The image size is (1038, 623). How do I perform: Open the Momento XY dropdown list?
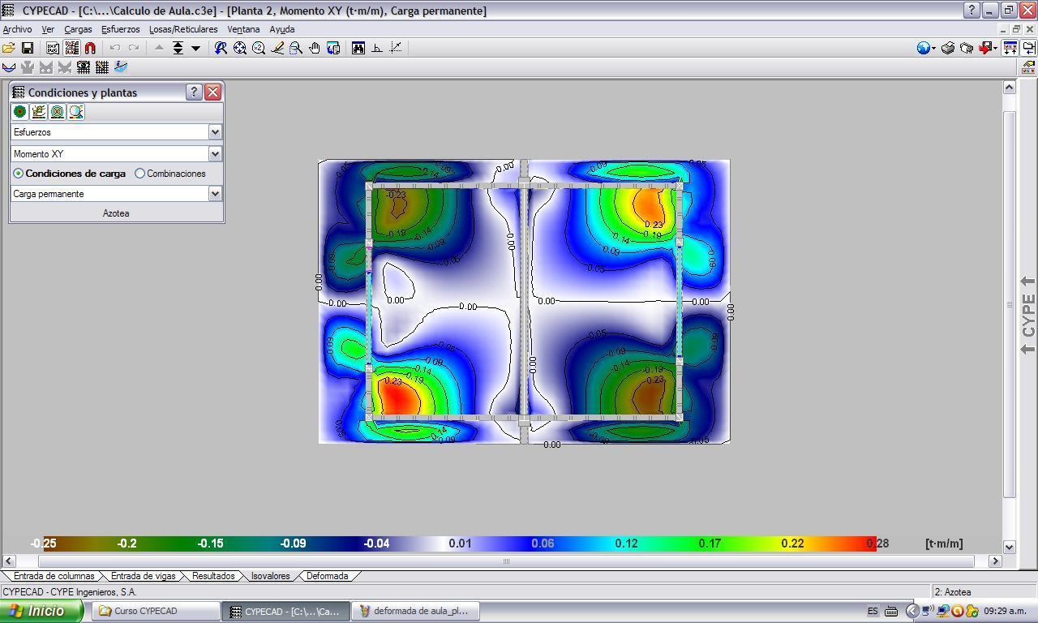pyautogui.click(x=215, y=153)
